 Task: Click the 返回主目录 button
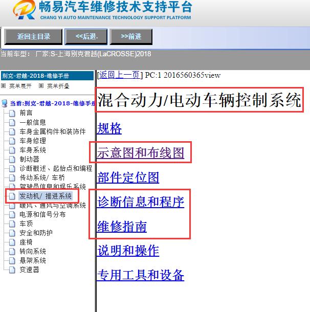[x=33, y=37]
